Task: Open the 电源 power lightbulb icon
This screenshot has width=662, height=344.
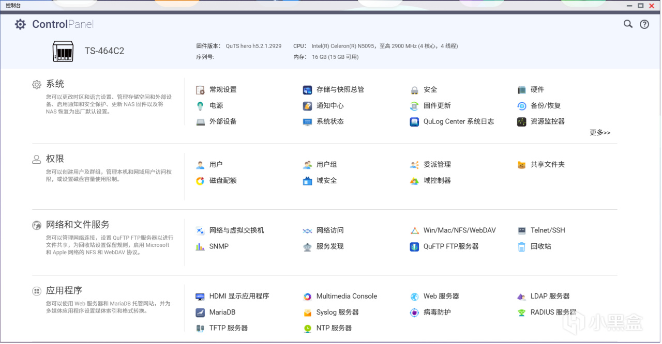Action: click(201, 106)
